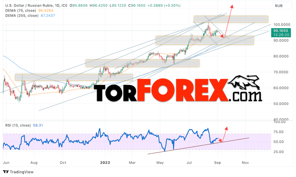The height and width of the screenshot is (177, 296).
Task: Click the 70.0000 price axis label
Action: [x=281, y=72]
